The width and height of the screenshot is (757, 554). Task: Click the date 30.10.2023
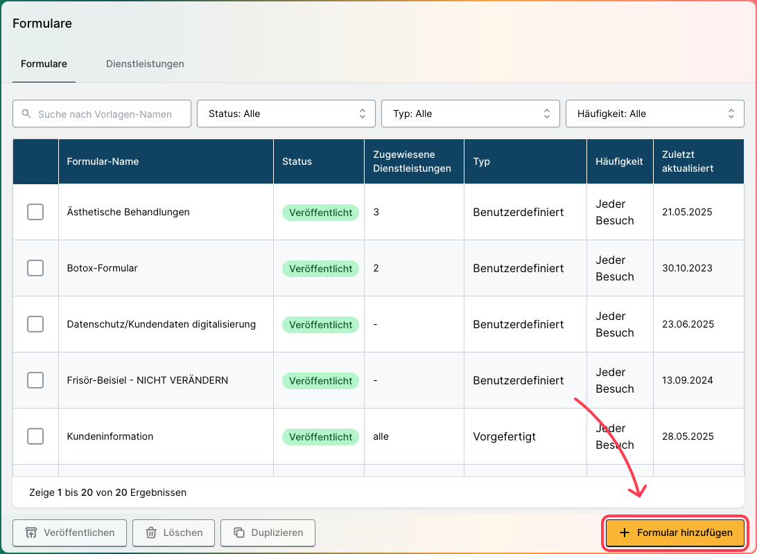[687, 268]
